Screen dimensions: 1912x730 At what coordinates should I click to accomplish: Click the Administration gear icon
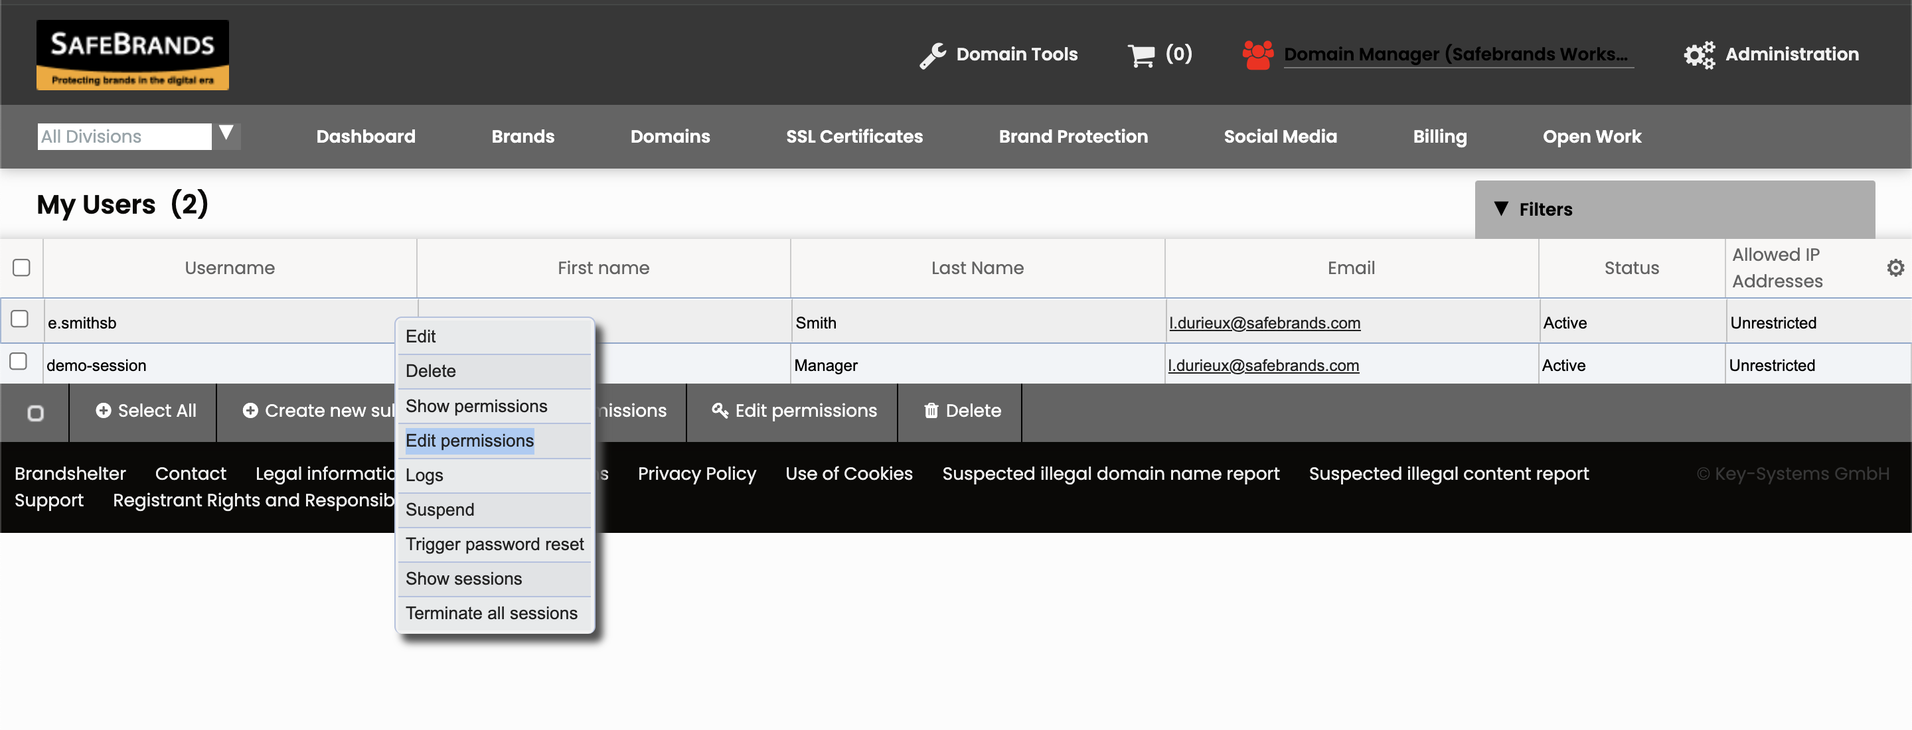[1699, 55]
